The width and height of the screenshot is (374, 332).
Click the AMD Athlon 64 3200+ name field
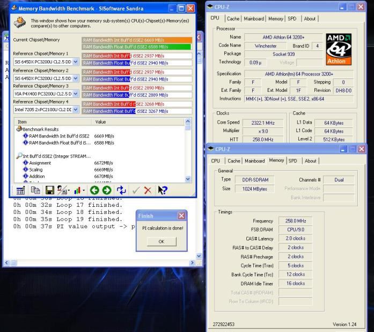283,37
